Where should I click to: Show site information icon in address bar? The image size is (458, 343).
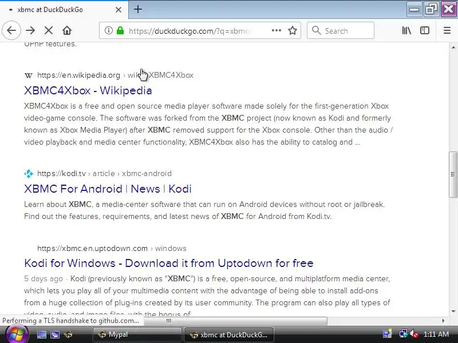109,30
